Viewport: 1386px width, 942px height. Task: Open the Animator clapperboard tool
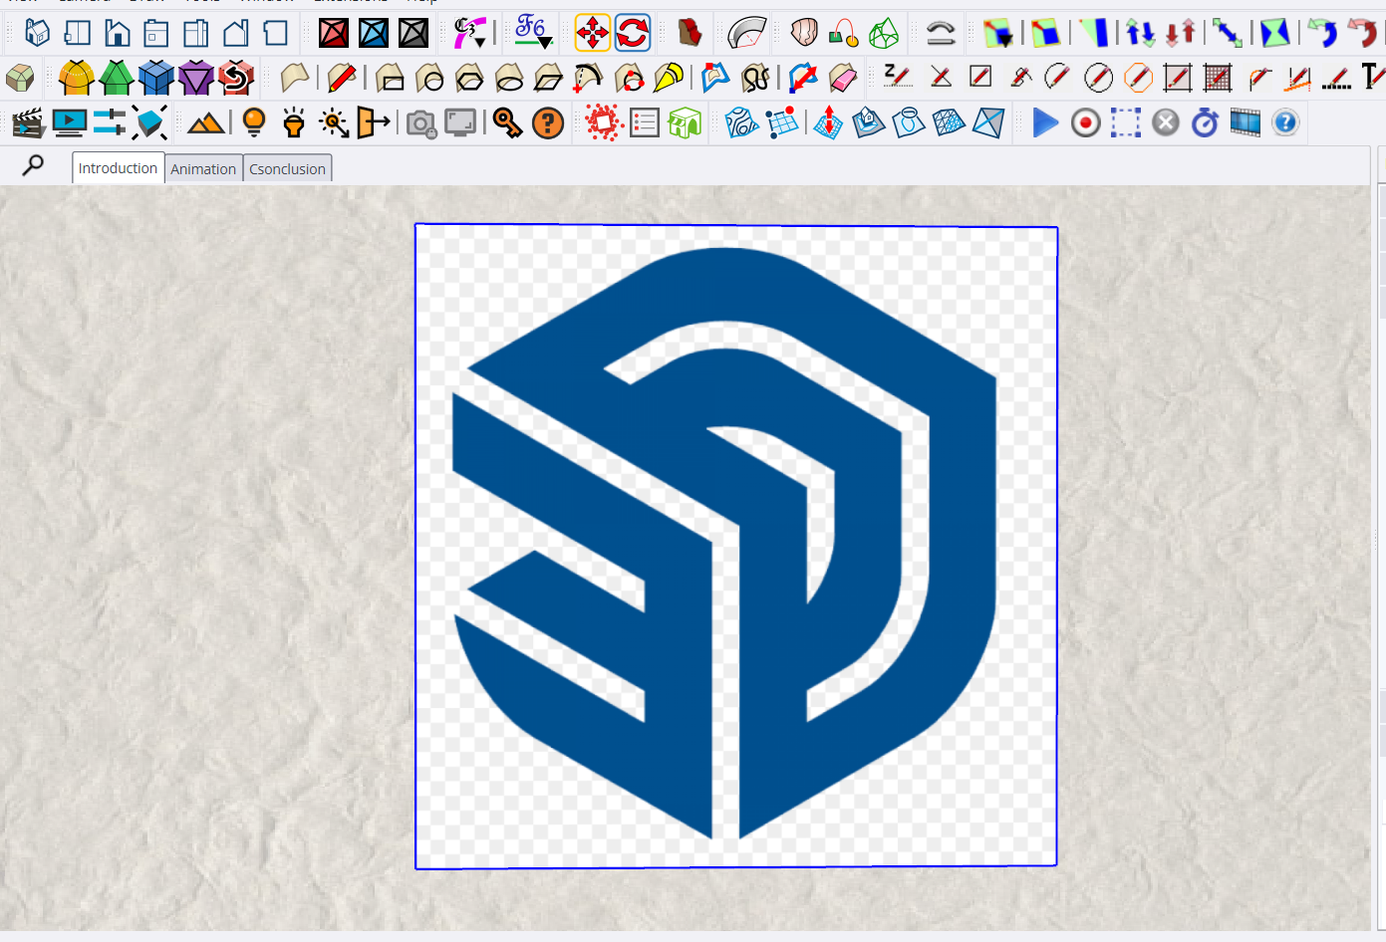[x=26, y=122]
